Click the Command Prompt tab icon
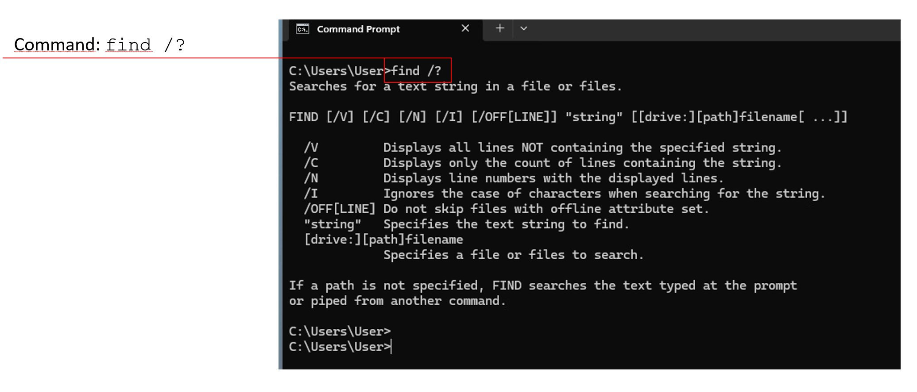Viewport: 917px width, 392px height. (x=302, y=29)
